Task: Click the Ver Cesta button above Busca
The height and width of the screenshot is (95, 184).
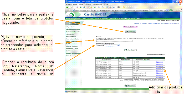Action: tap(130, 32)
